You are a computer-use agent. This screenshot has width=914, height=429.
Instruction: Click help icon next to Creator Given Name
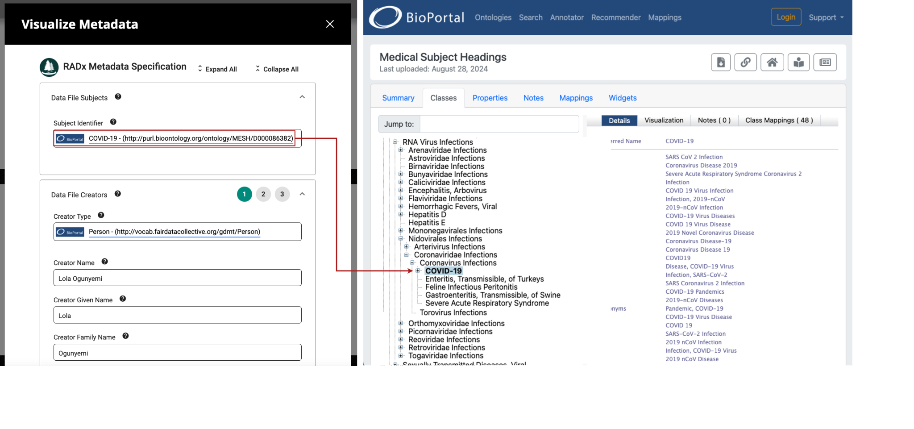click(123, 299)
